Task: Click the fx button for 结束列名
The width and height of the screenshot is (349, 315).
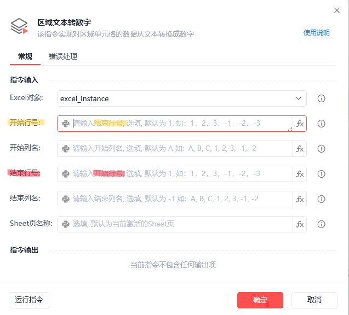Action: 300,199
